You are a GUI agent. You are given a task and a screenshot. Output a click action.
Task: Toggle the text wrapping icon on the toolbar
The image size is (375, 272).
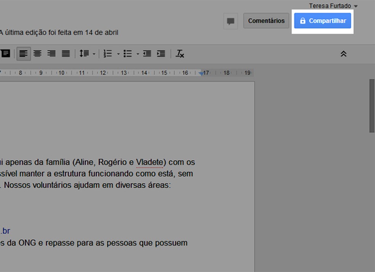(x=5, y=53)
